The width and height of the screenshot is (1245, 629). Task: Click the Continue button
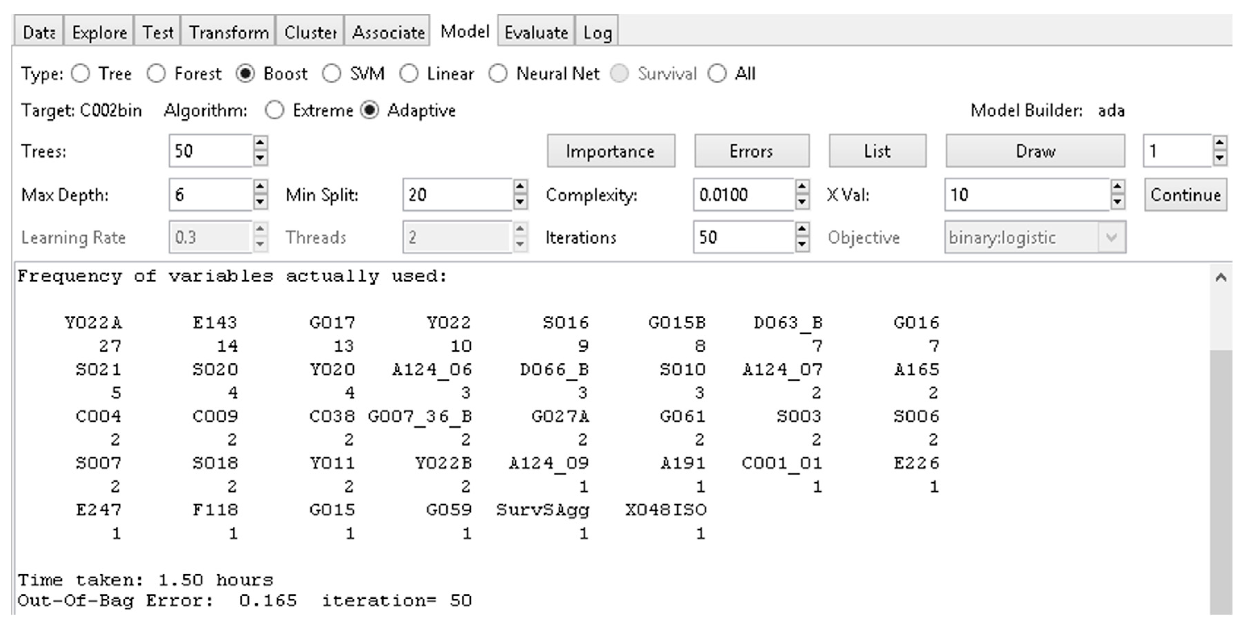tap(1185, 195)
